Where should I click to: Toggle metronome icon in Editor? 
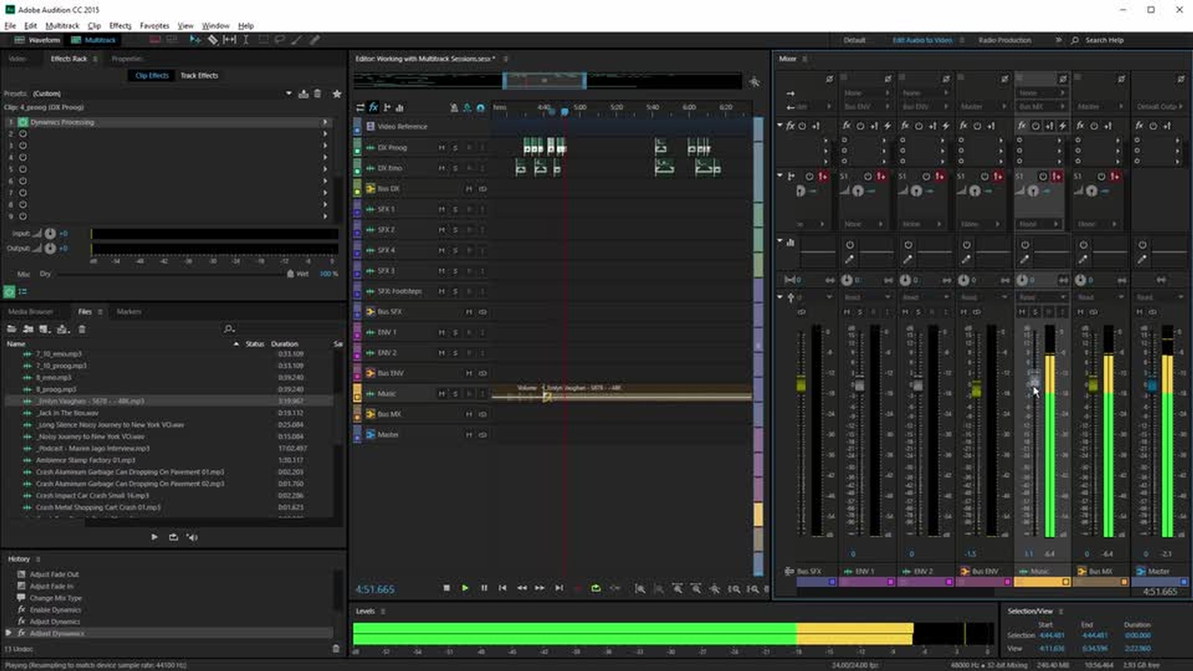tap(454, 107)
